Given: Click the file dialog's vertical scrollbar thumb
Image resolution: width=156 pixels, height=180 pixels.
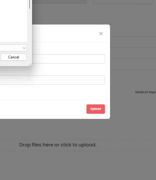Looking at the screenshot, I should (x=30, y=4).
